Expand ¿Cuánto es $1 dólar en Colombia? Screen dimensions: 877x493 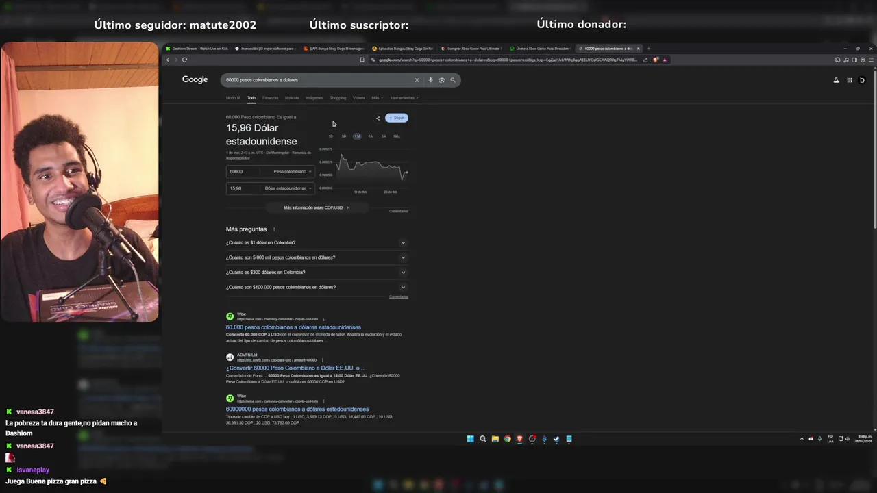pyautogui.click(x=317, y=242)
